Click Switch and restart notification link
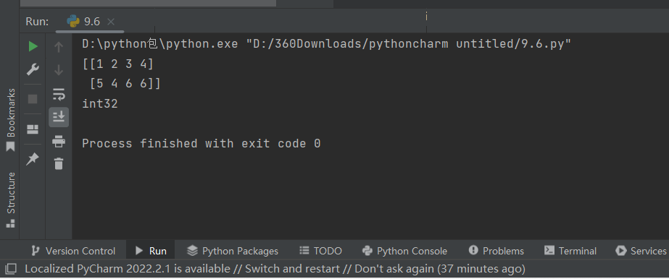The image size is (669, 279). [x=293, y=269]
